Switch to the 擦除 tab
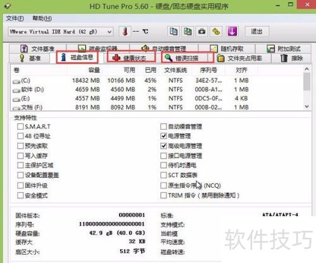Image resolution: width=316 pixels, height=263 pixels. (x=291, y=58)
